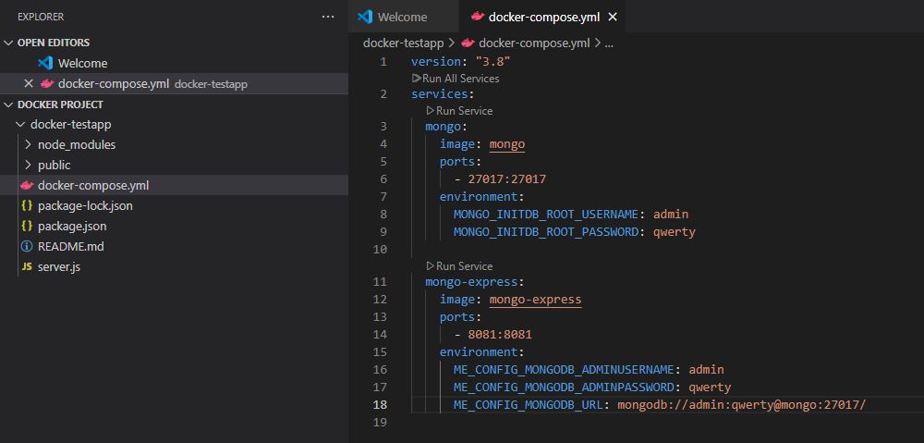
Task: Click Run Service above mongo-express service
Action: (459, 266)
